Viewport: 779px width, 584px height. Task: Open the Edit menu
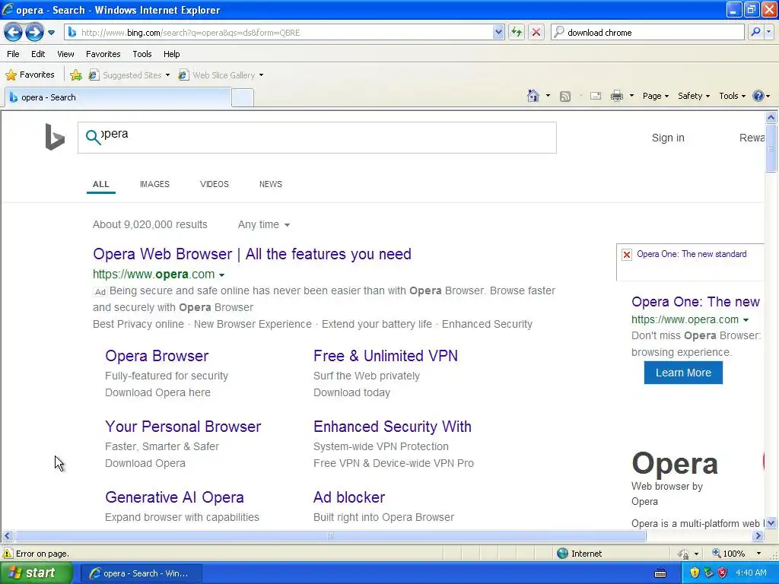pyautogui.click(x=38, y=54)
